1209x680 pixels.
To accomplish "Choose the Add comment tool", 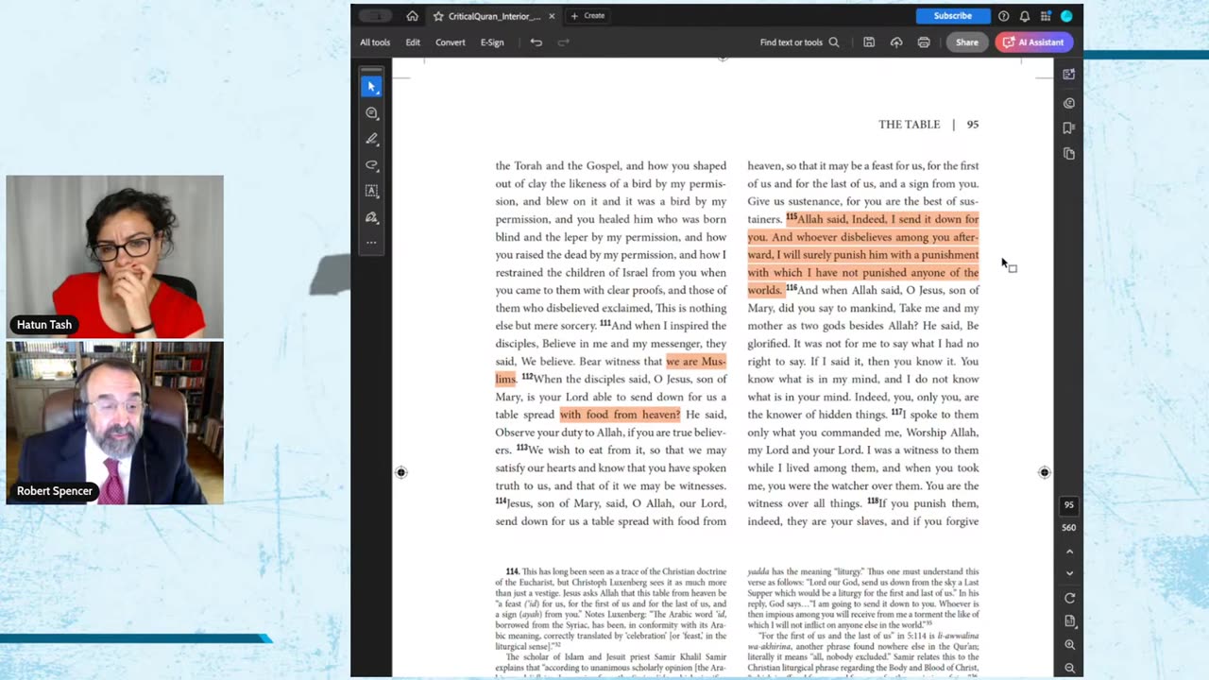I will [x=371, y=113].
